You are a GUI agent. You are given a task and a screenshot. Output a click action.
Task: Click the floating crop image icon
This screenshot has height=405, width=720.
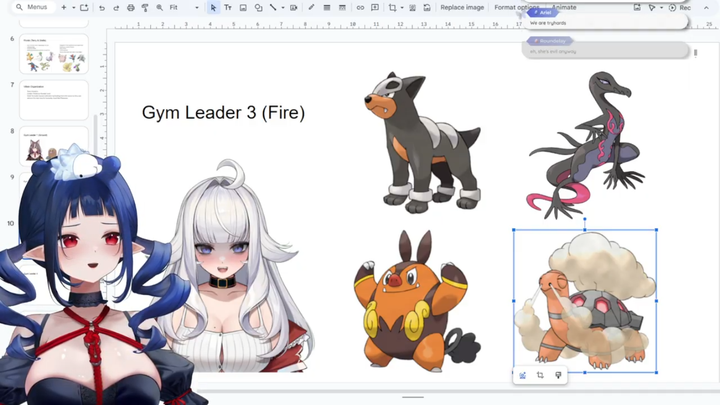pyautogui.click(x=540, y=376)
